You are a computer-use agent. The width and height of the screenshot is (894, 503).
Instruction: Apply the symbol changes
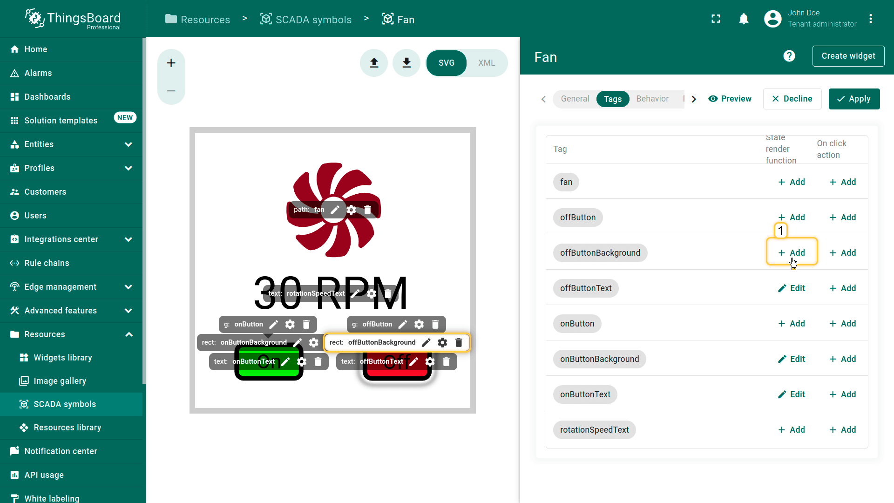tap(854, 99)
